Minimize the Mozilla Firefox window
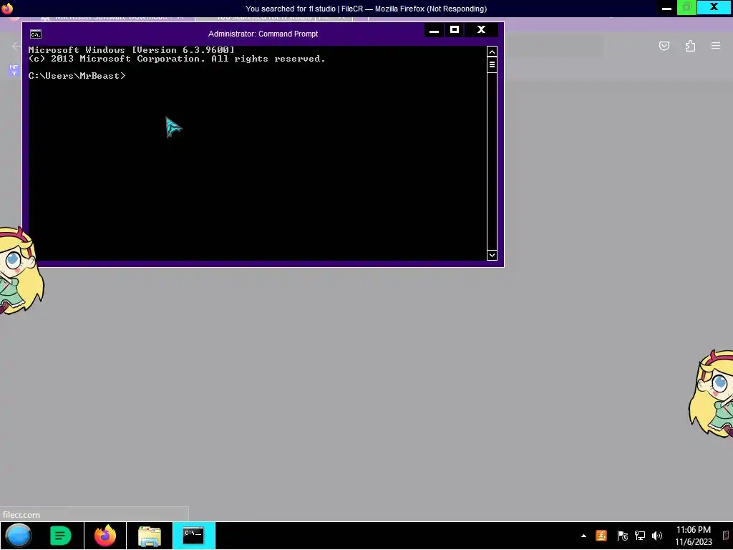Image resolution: width=733 pixels, height=550 pixels. (666, 8)
